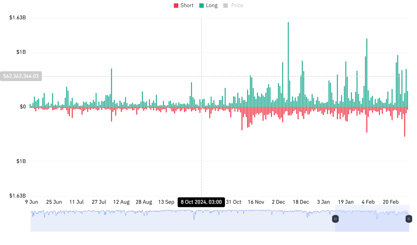This screenshot has width=417, height=245.
Task: Click the 28 Aug date label
Action: 144,202
